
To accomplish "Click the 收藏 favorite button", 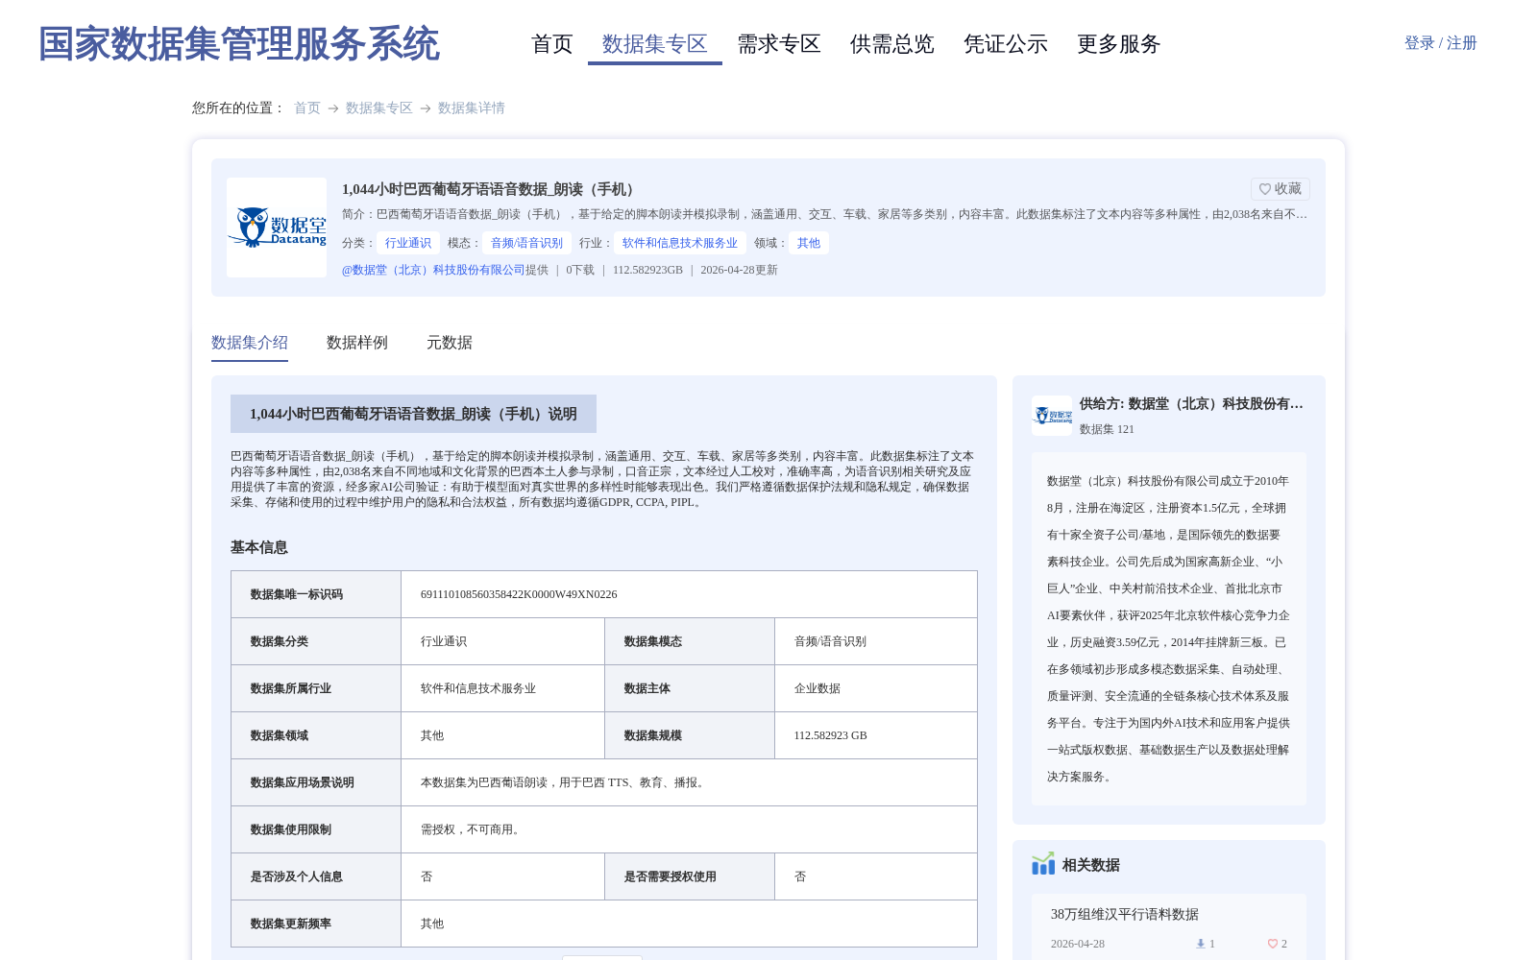I will click(x=1281, y=189).
